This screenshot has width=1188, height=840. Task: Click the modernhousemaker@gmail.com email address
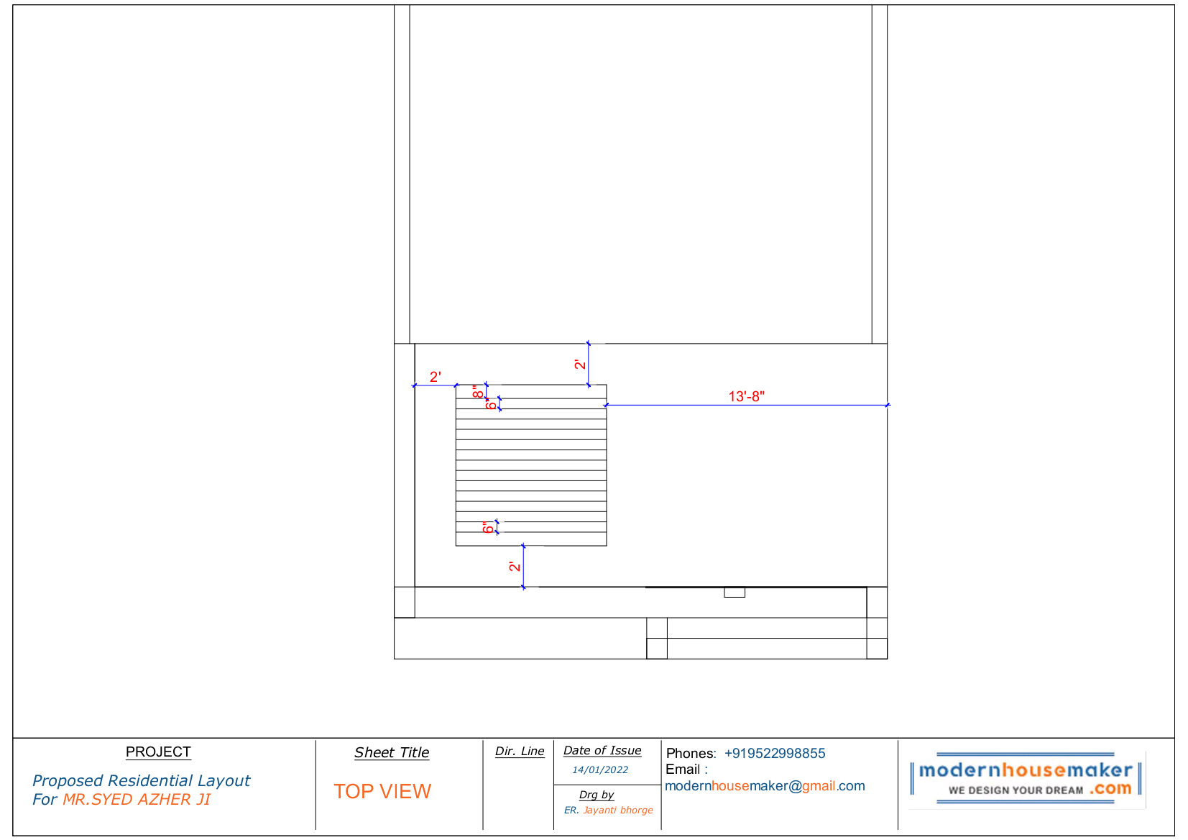[765, 786]
